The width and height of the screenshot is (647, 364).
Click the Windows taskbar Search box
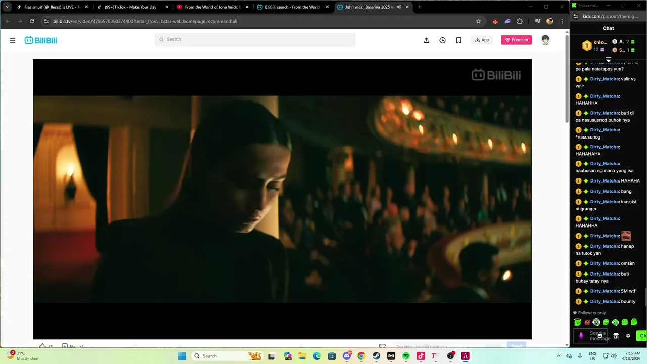point(228,356)
